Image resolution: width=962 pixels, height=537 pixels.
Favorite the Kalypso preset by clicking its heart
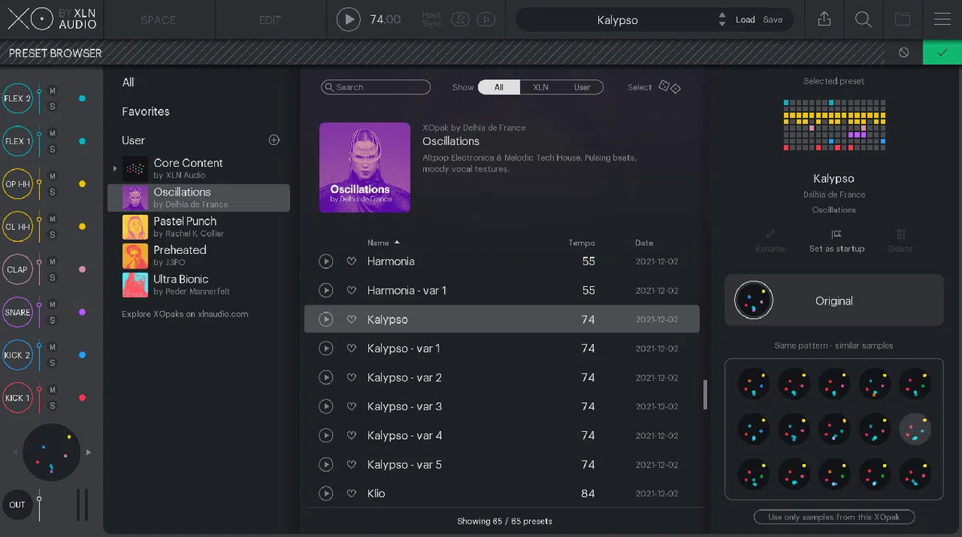[x=351, y=319]
